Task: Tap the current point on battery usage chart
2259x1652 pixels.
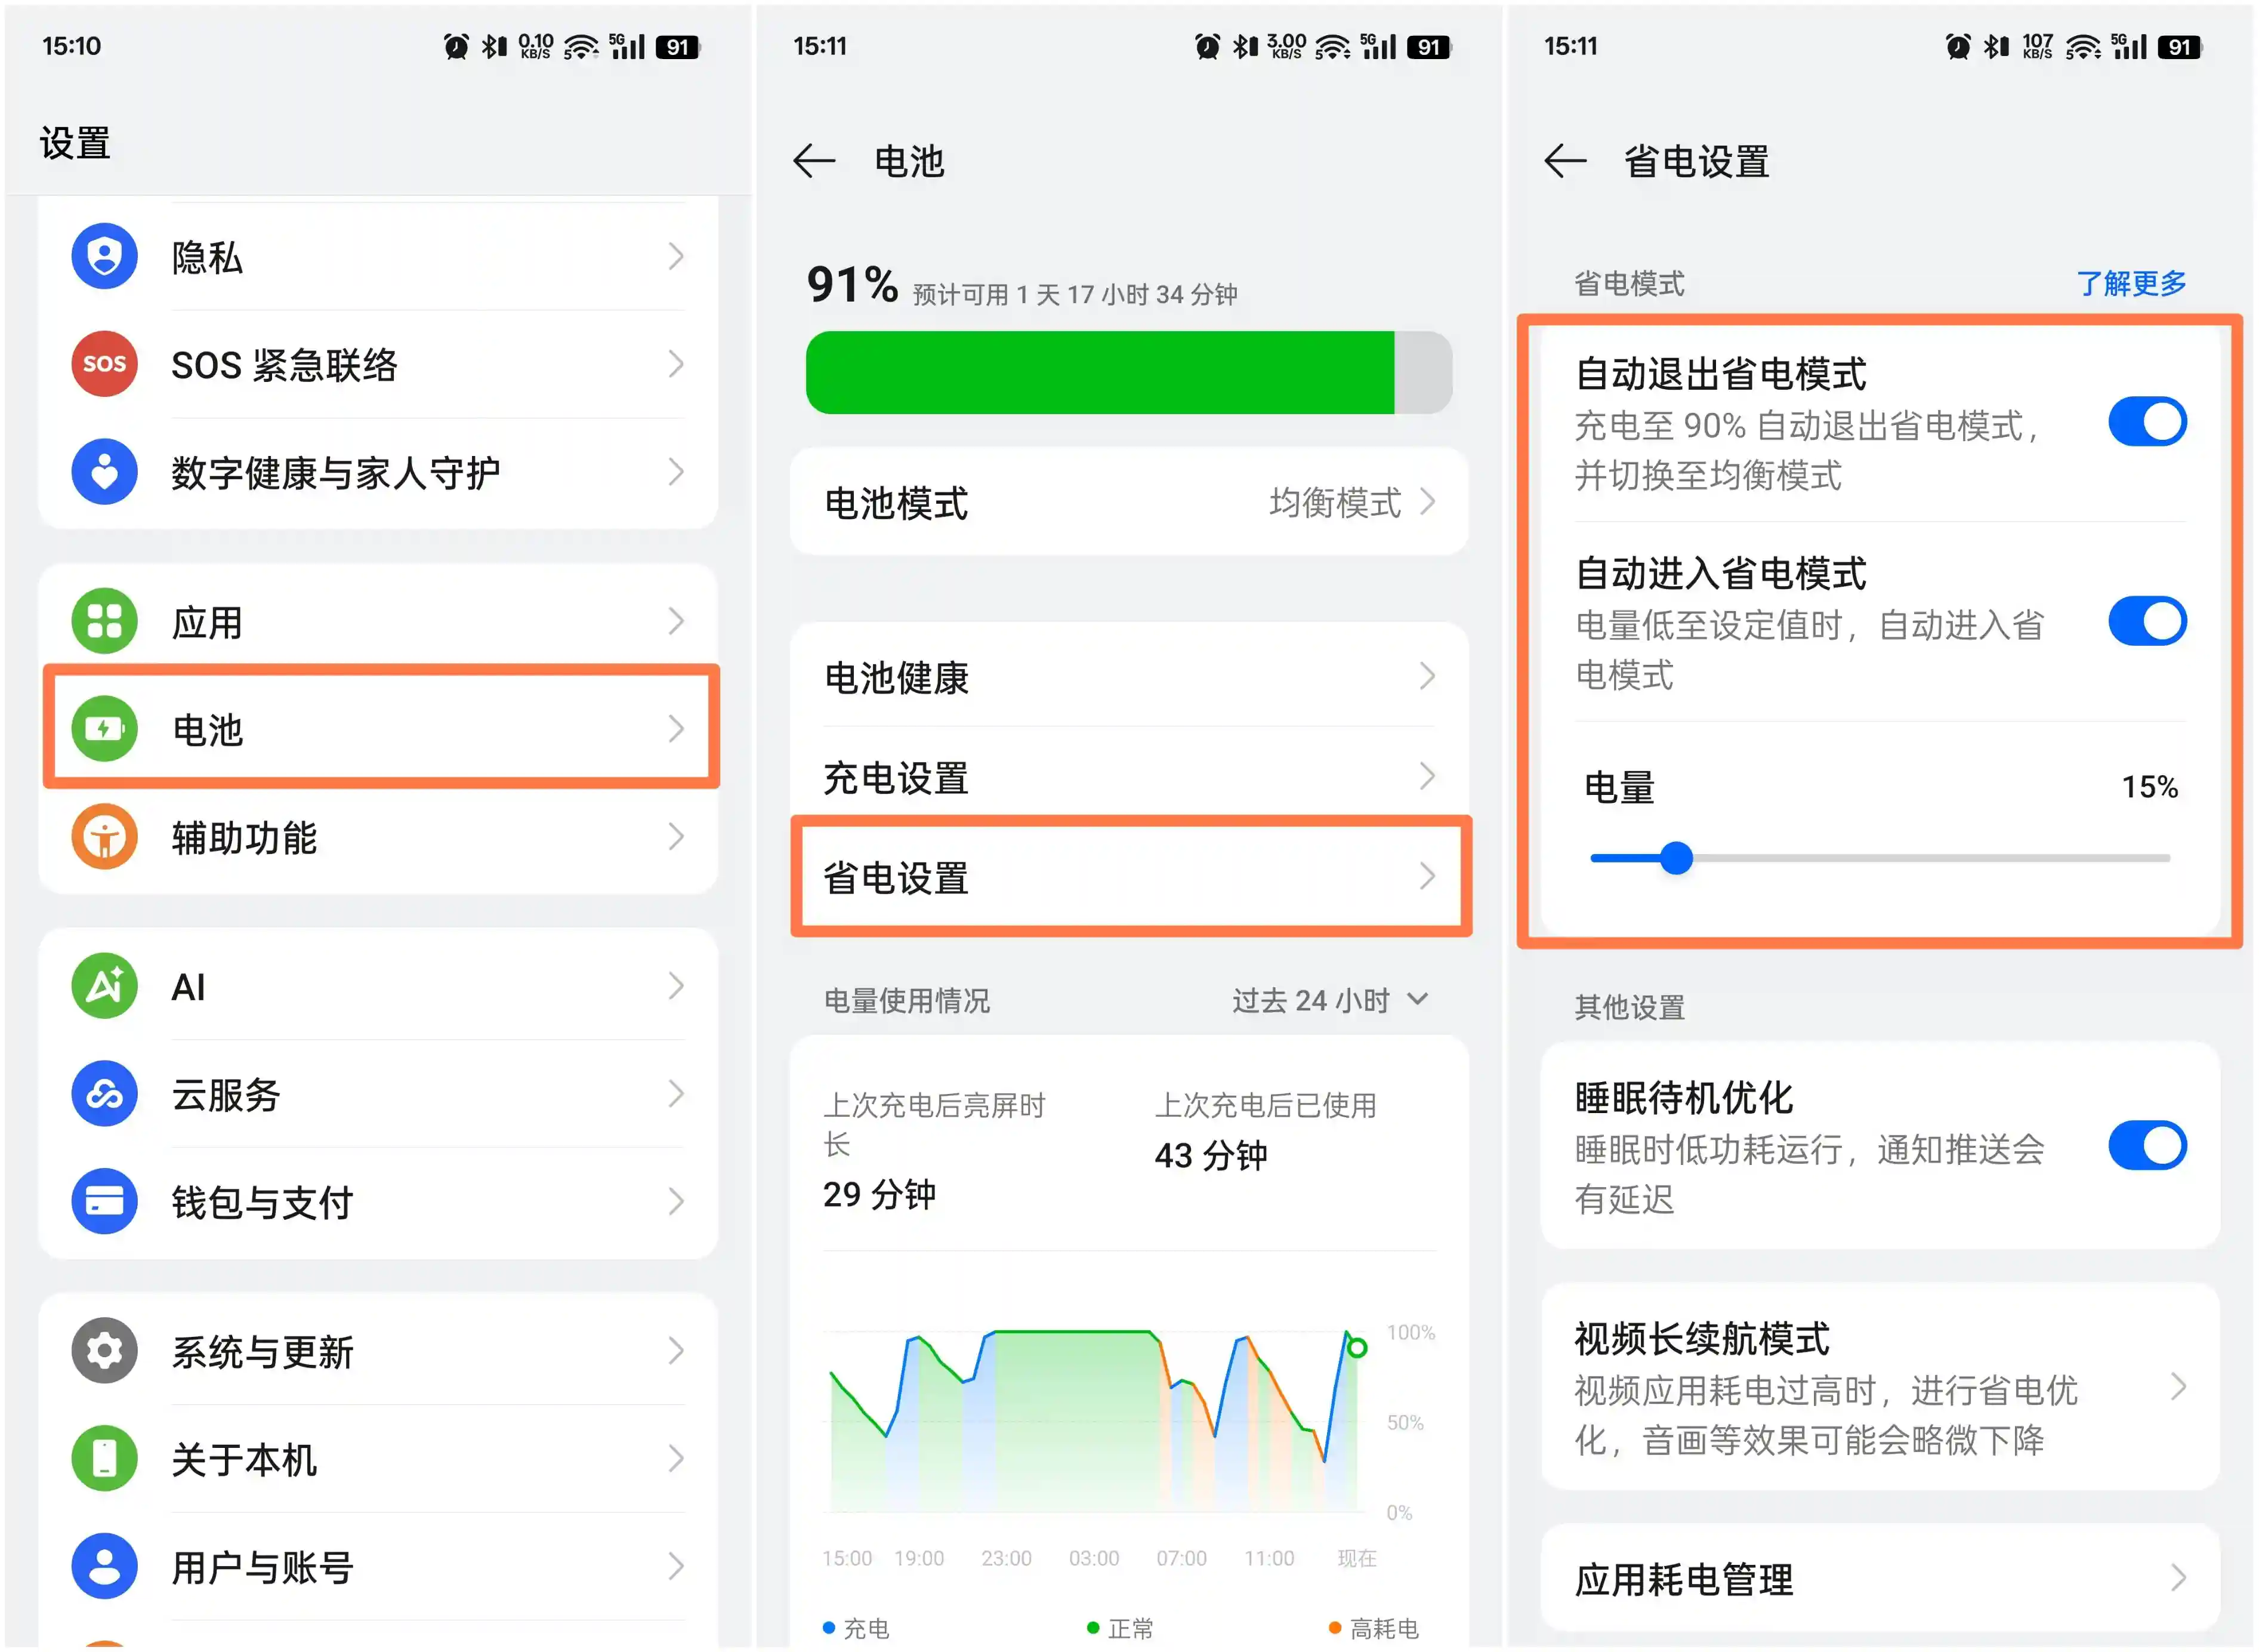Action: tap(1357, 1348)
